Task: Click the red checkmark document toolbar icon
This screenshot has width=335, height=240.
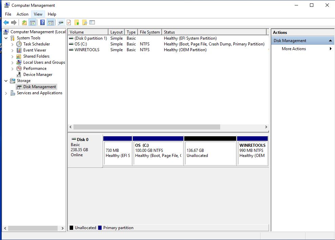Action: [69, 23]
